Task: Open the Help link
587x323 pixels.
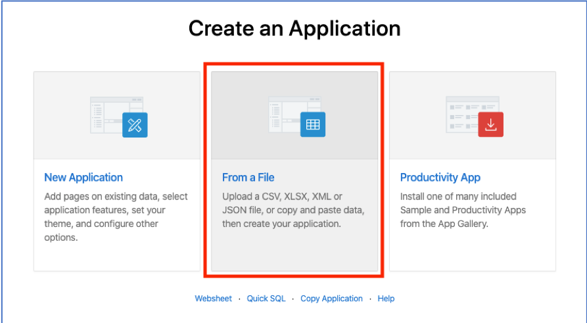Action: (x=386, y=299)
